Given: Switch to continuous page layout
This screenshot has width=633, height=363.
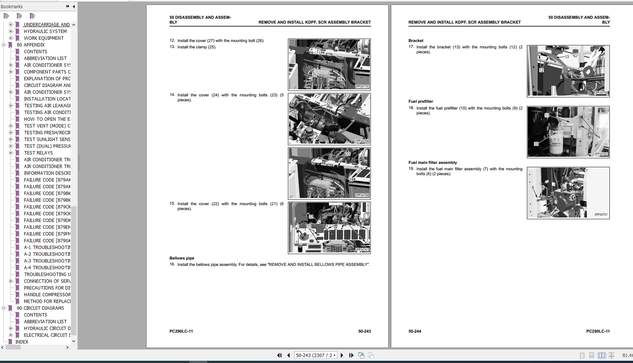Looking at the screenshot, I should [591, 355].
